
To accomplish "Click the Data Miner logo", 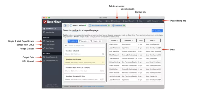I will click(52, 22).
